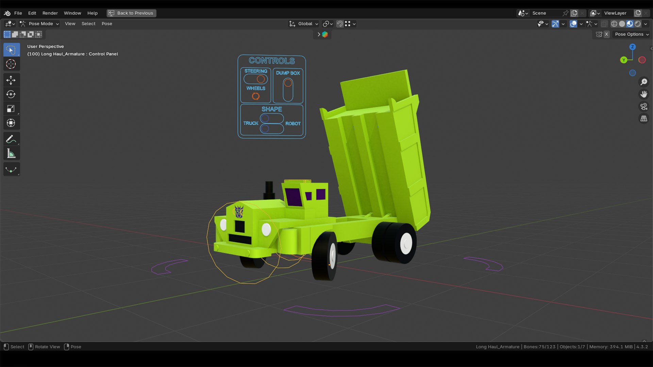Set selection mode to intersect
Viewport: 653px width, 367px height.
tap(38, 34)
